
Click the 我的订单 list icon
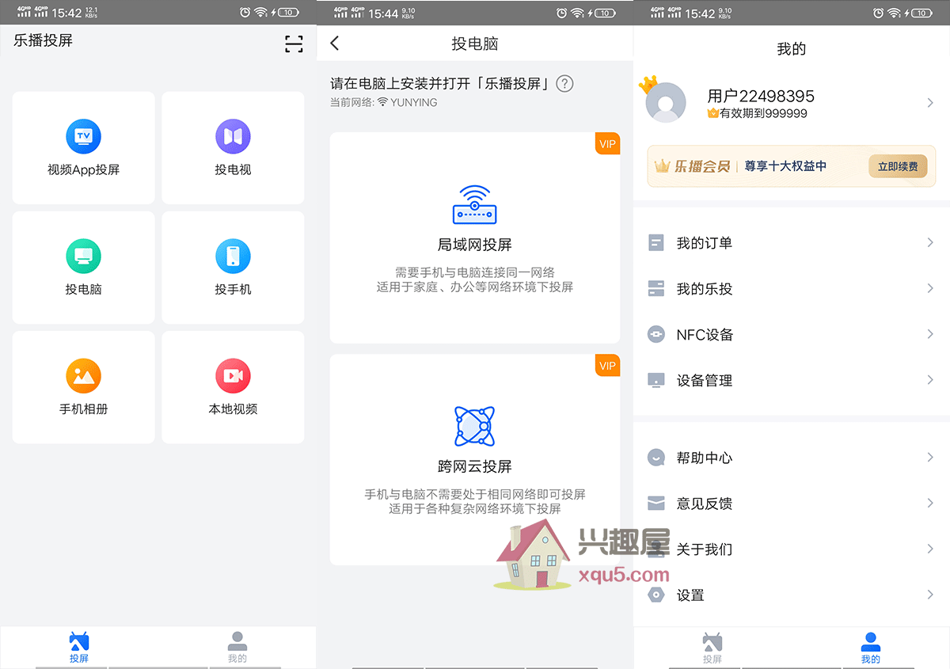tap(655, 242)
